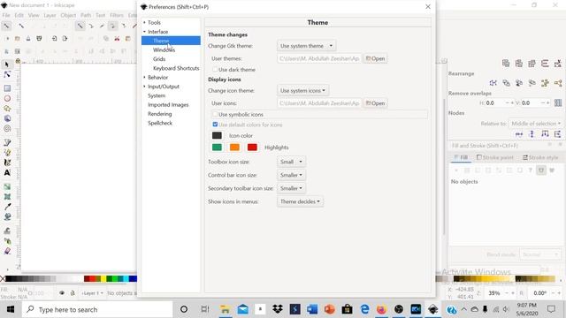Expand the Tools tree category
This screenshot has width=566, height=318.
(144, 22)
